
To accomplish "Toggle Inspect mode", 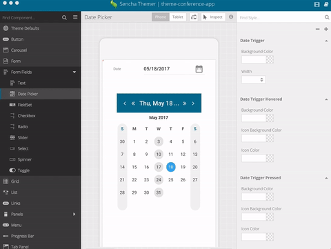I will point(213,17).
